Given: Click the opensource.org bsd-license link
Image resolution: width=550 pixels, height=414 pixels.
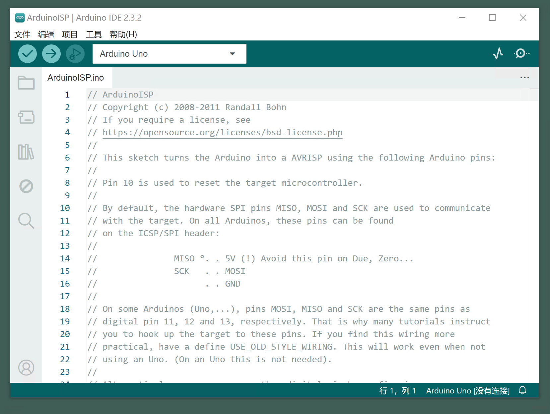Looking at the screenshot, I should click(222, 133).
